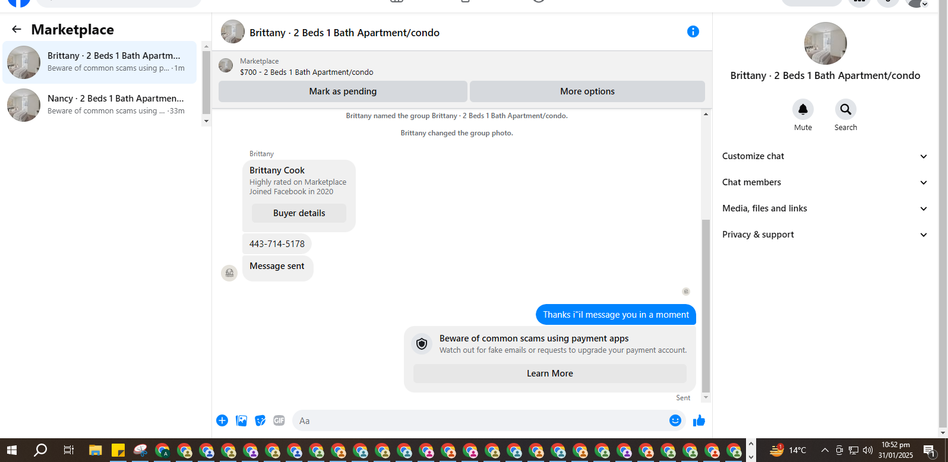Click 'Highly rated on Marketplace' text
Viewport: 948px width, 462px height.
point(298,182)
